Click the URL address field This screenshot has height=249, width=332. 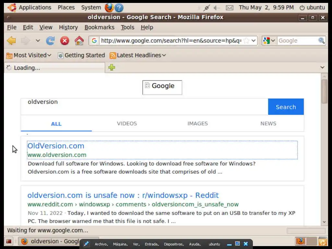click(x=171, y=41)
